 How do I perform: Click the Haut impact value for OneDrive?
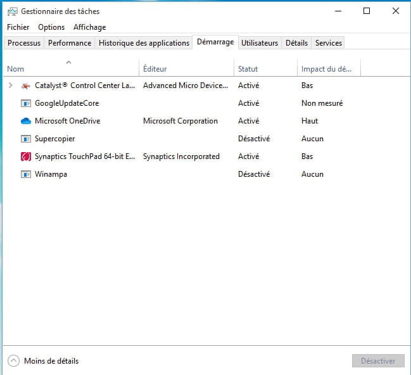(310, 121)
